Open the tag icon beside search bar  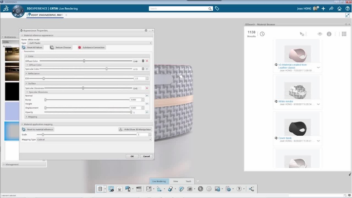click(x=217, y=8)
